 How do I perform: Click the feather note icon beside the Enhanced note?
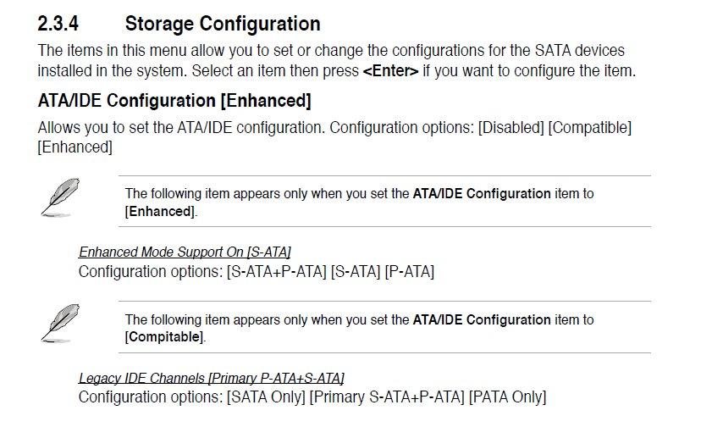point(60,197)
